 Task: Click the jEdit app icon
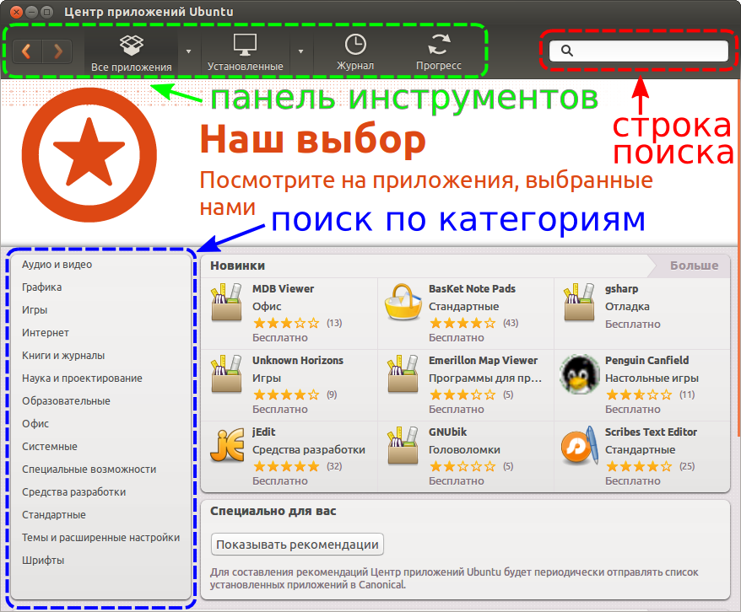(227, 445)
